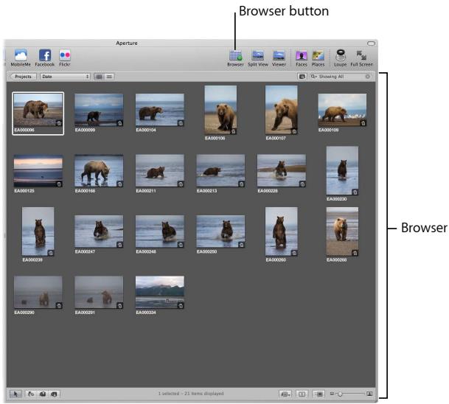Toggle the metadata display button in tool strip

[x=319, y=394]
